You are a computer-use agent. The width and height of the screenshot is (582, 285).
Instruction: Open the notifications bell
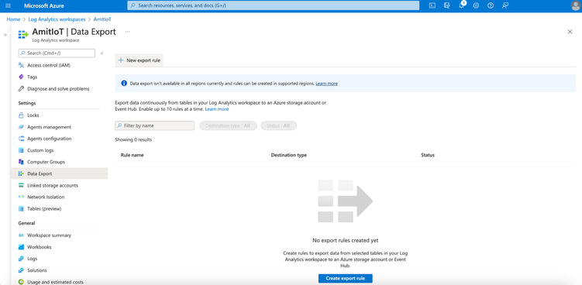pyautogui.click(x=462, y=5)
